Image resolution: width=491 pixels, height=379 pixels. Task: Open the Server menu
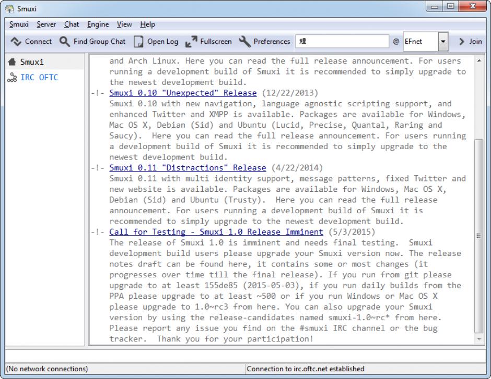pos(46,25)
